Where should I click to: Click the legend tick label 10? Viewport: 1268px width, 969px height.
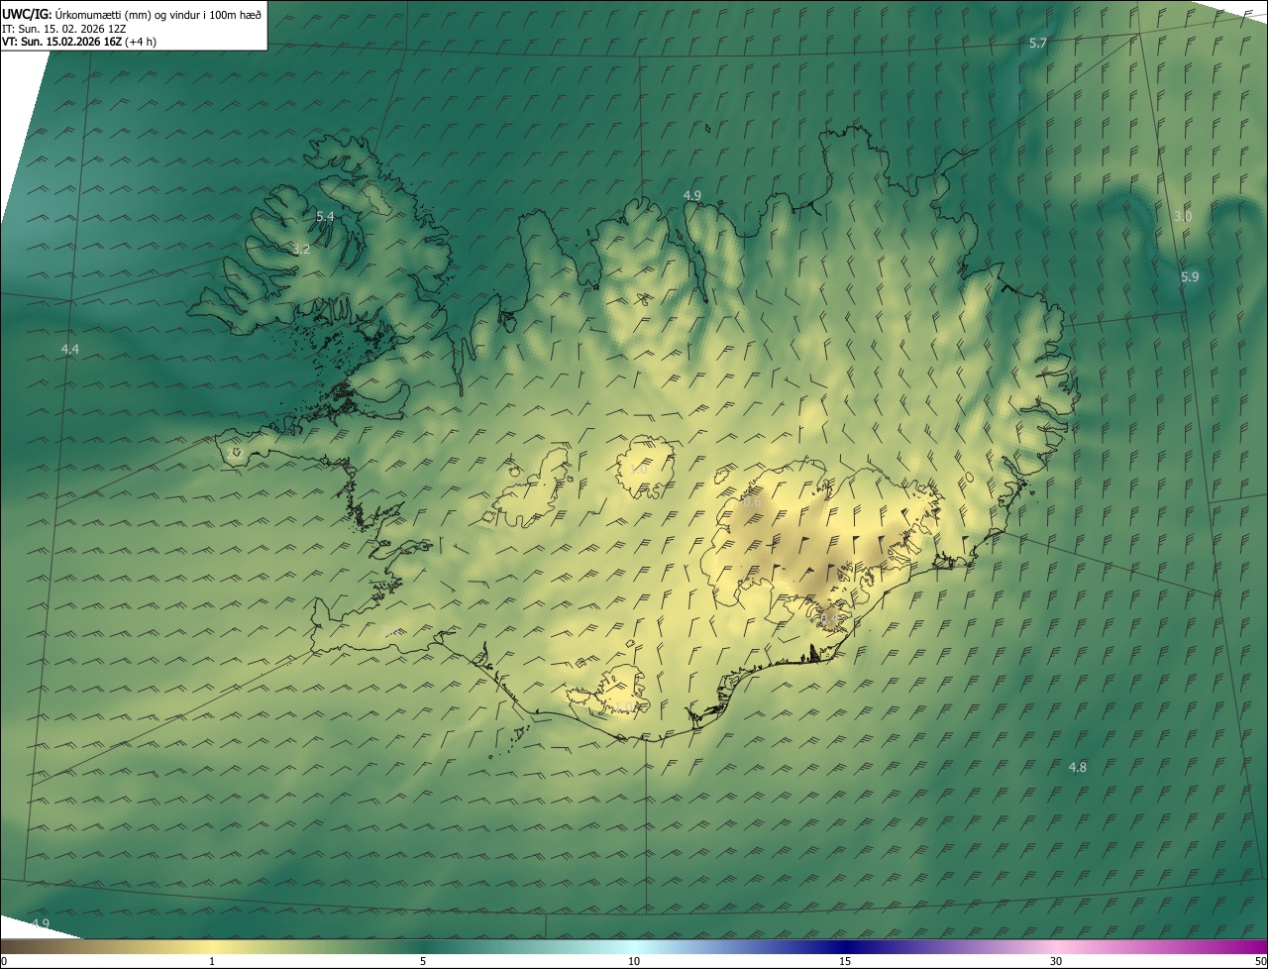tap(634, 961)
